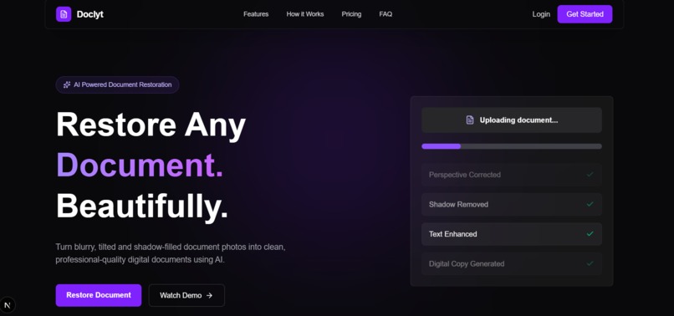
Task: Open the Features nav link
Action: [x=256, y=14]
